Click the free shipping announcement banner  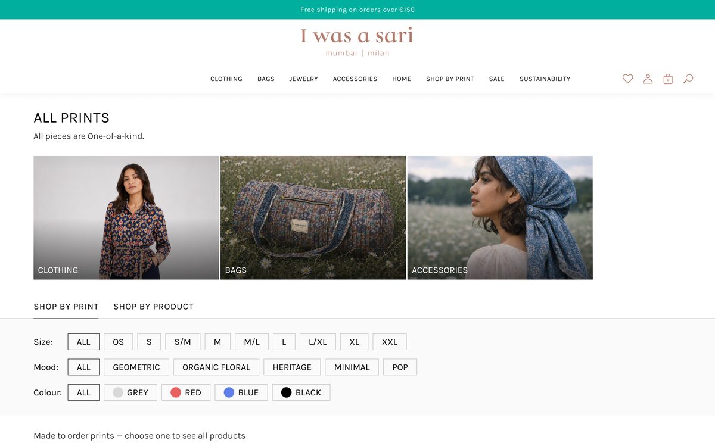[x=357, y=10]
